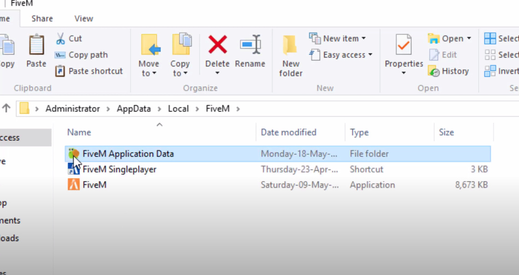Image resolution: width=519 pixels, height=275 pixels.
Task: Click the red Delete X icon
Action: (x=218, y=45)
